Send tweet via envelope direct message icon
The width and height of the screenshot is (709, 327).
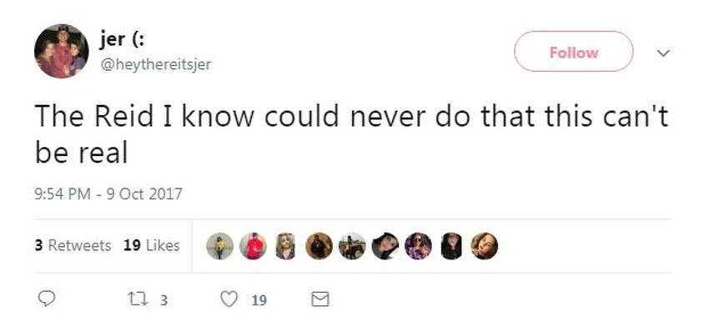[x=320, y=299]
